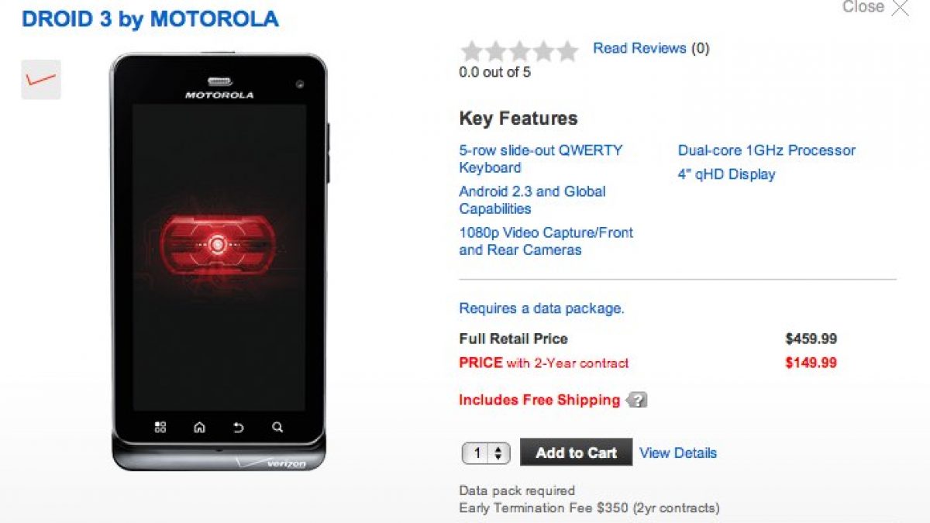Screen dimensions: 930x523
Task: Close the product overlay with the X icon
Action: pos(900,8)
